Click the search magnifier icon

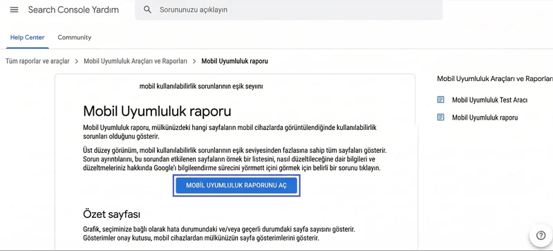(147, 10)
